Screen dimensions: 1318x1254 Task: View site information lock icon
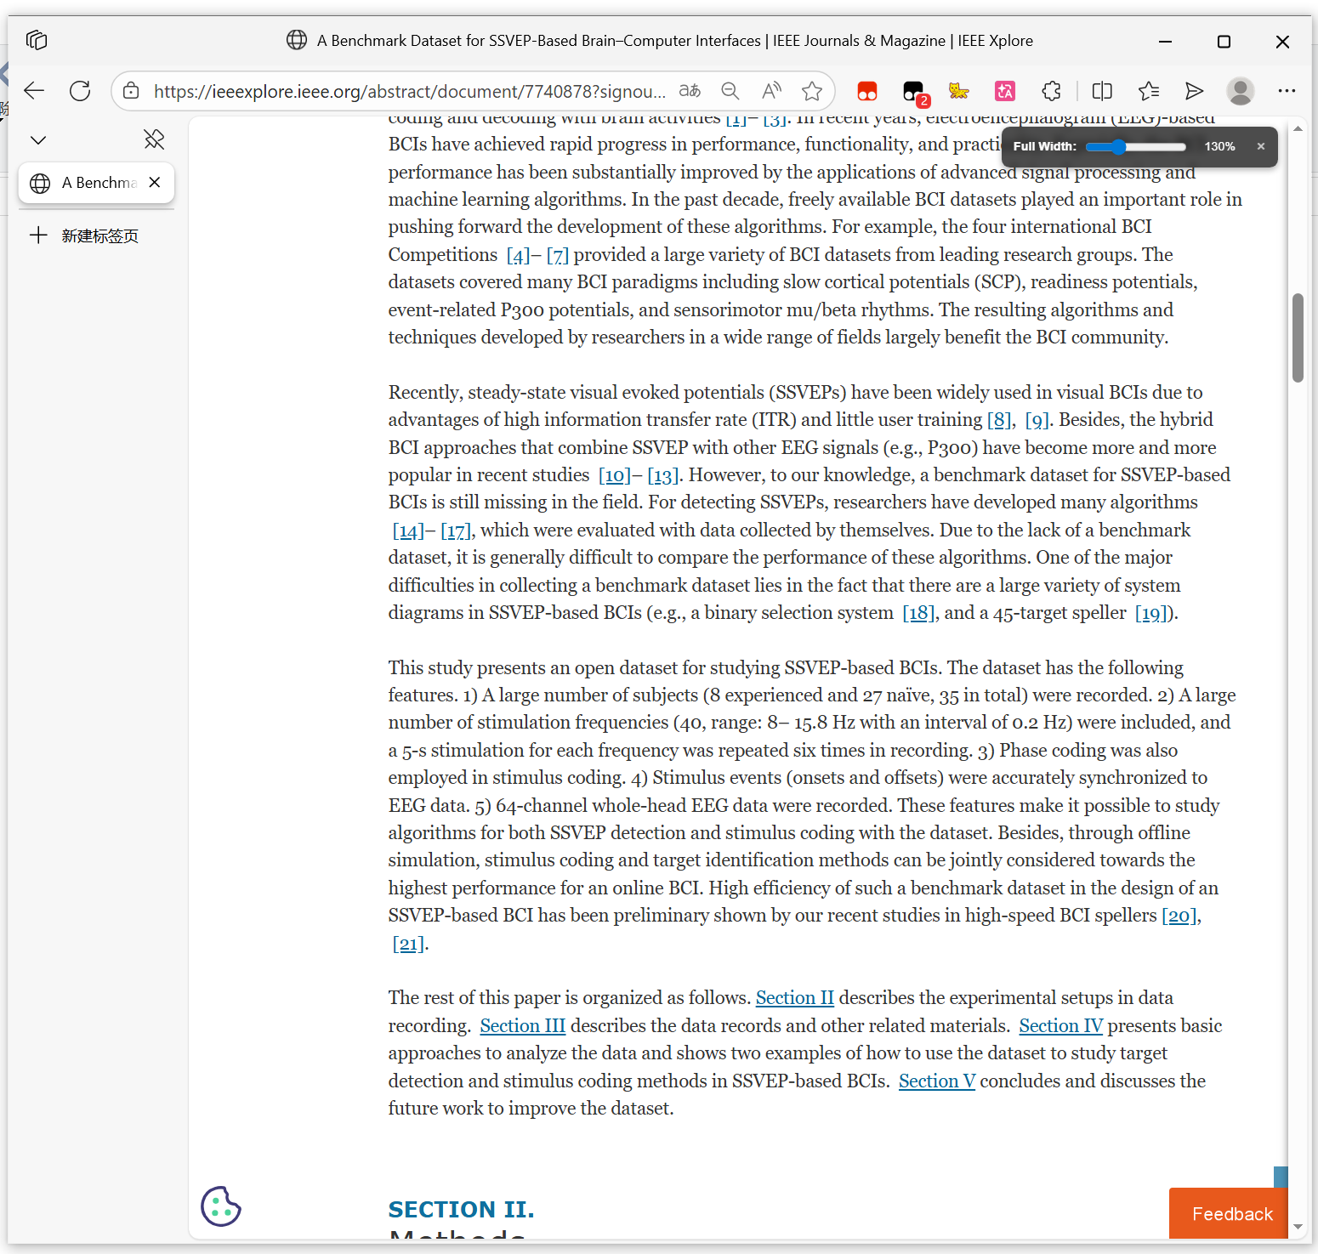click(131, 91)
